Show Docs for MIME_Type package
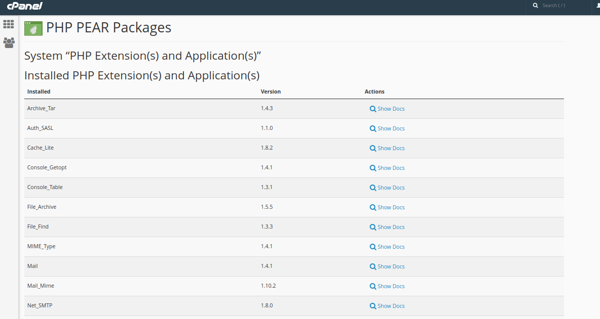 391,247
